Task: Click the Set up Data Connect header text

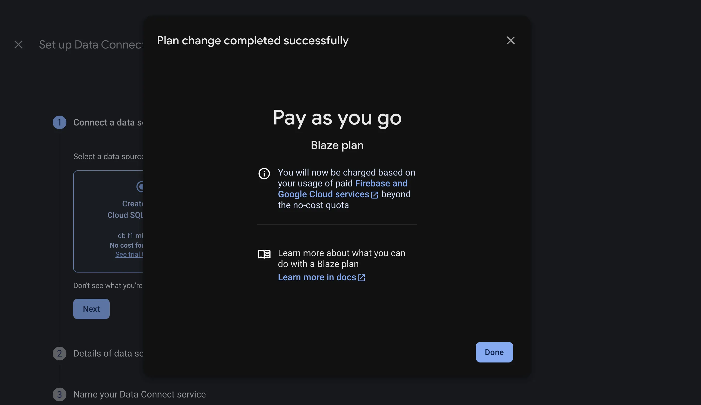Action: [91, 45]
